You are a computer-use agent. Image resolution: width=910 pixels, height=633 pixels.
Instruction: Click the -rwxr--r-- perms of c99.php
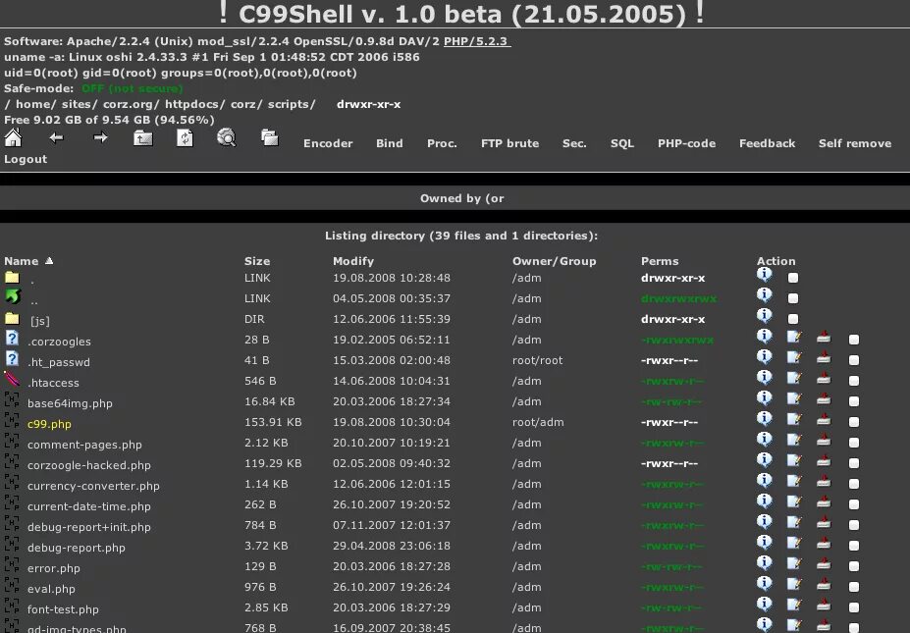[669, 422]
